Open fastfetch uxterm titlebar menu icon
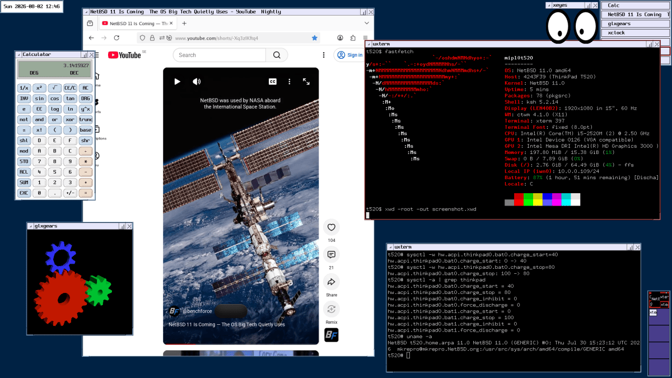Screen dimensions: 672x378 point(368,44)
